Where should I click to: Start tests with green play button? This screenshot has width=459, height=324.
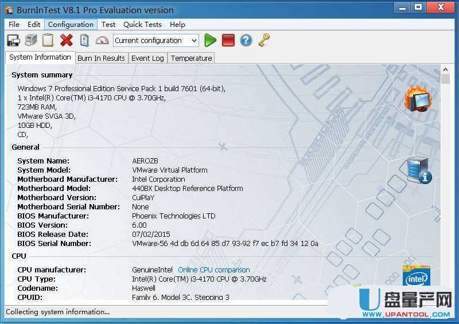coord(211,40)
